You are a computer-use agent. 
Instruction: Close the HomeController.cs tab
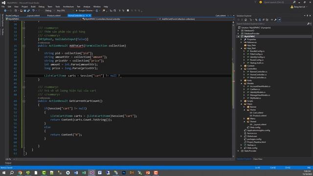pyautogui.click(x=90, y=16)
